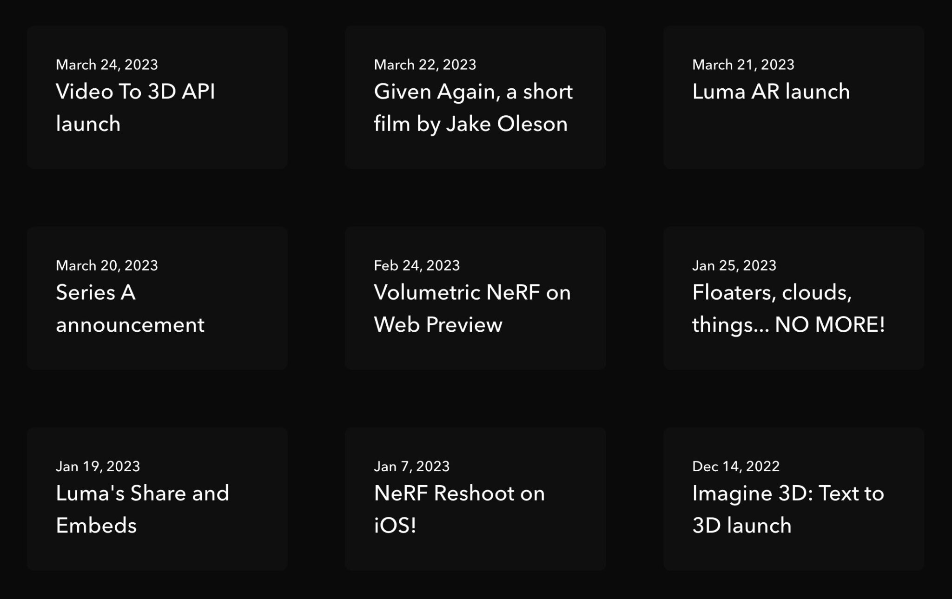Click the Luma AR launch headline
The height and width of the screenshot is (599, 952).
point(771,92)
